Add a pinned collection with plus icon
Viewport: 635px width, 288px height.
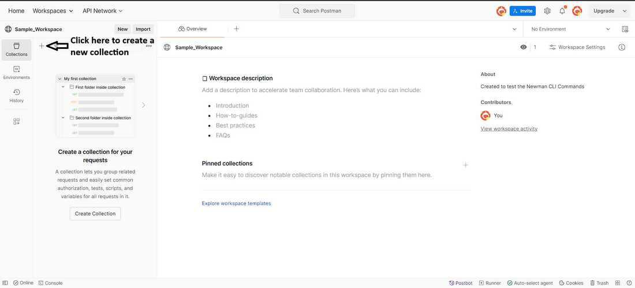click(465, 165)
